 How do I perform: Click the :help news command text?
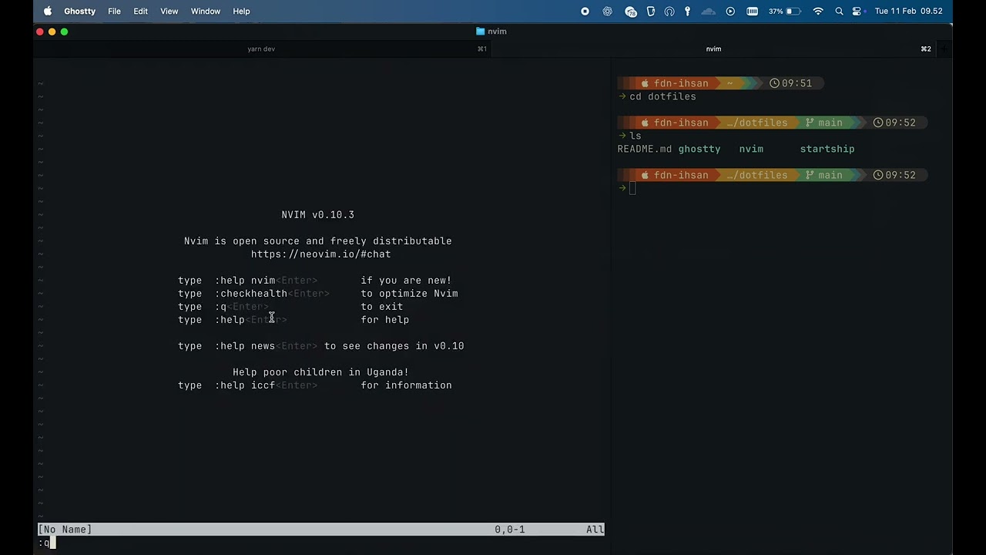click(x=245, y=346)
